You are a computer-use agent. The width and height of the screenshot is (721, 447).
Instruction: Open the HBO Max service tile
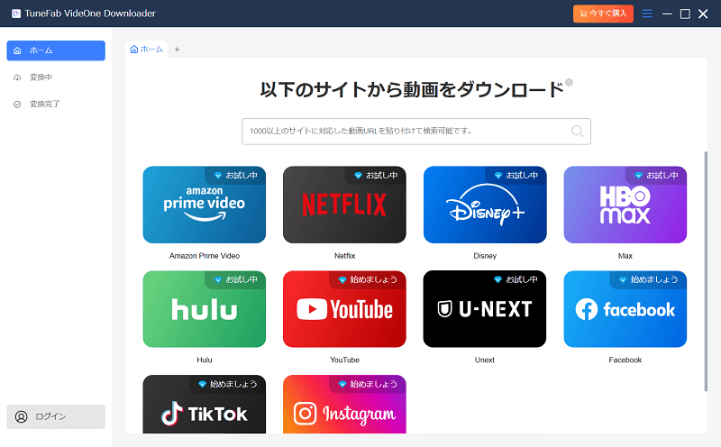625,205
